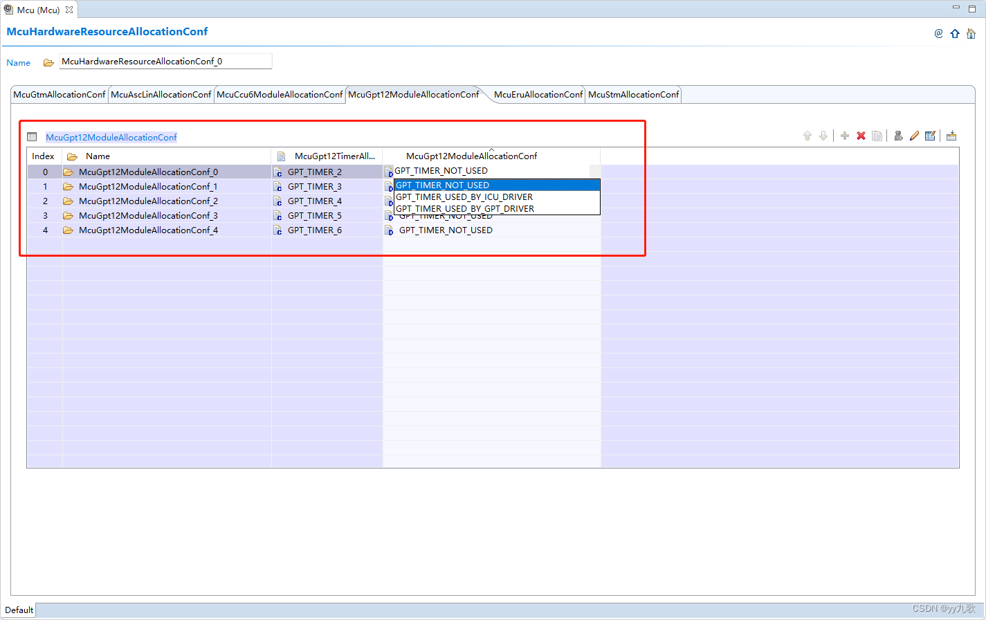This screenshot has width=986, height=620.
Task: Close the Mcu (Mcu) editor tab
Action: 69,10
